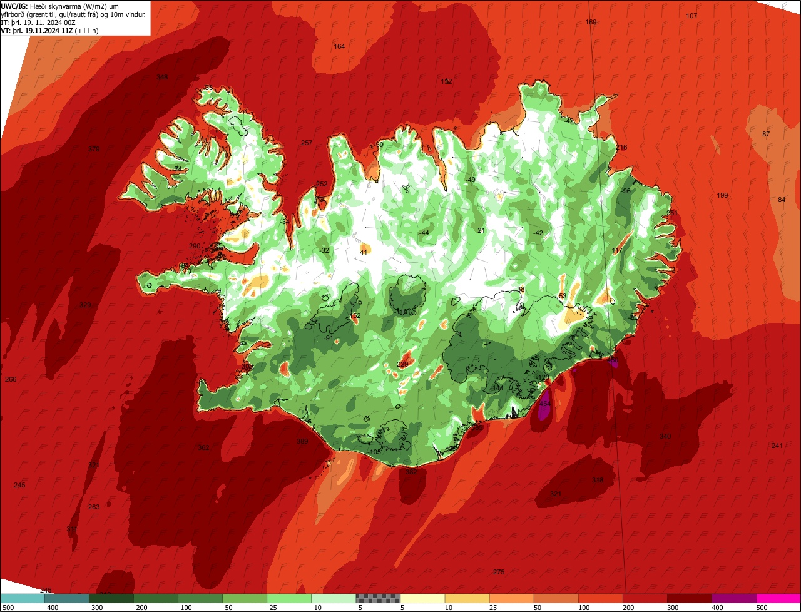Click the 500 legend label

pos(762,608)
